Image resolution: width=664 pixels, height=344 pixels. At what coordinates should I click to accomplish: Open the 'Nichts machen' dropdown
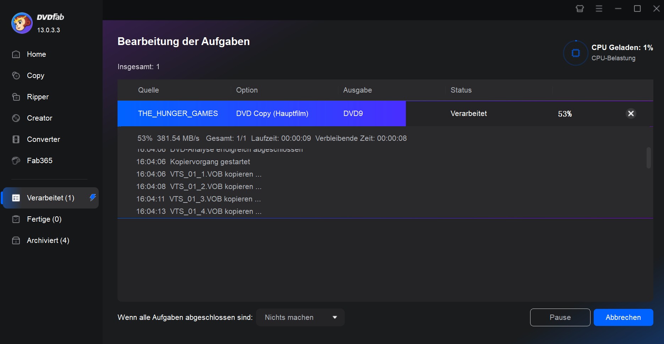(x=300, y=317)
